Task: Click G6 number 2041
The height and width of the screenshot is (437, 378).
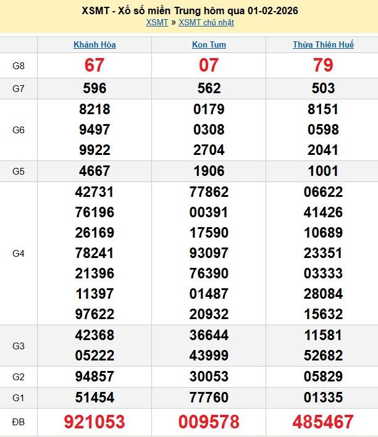Action: [323, 150]
